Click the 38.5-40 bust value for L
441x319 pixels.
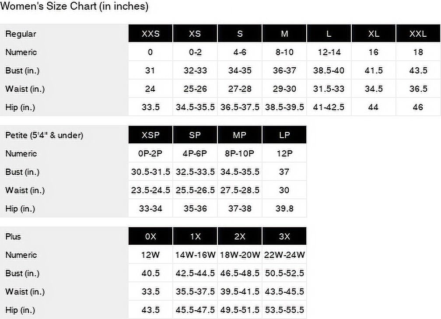coord(329,70)
